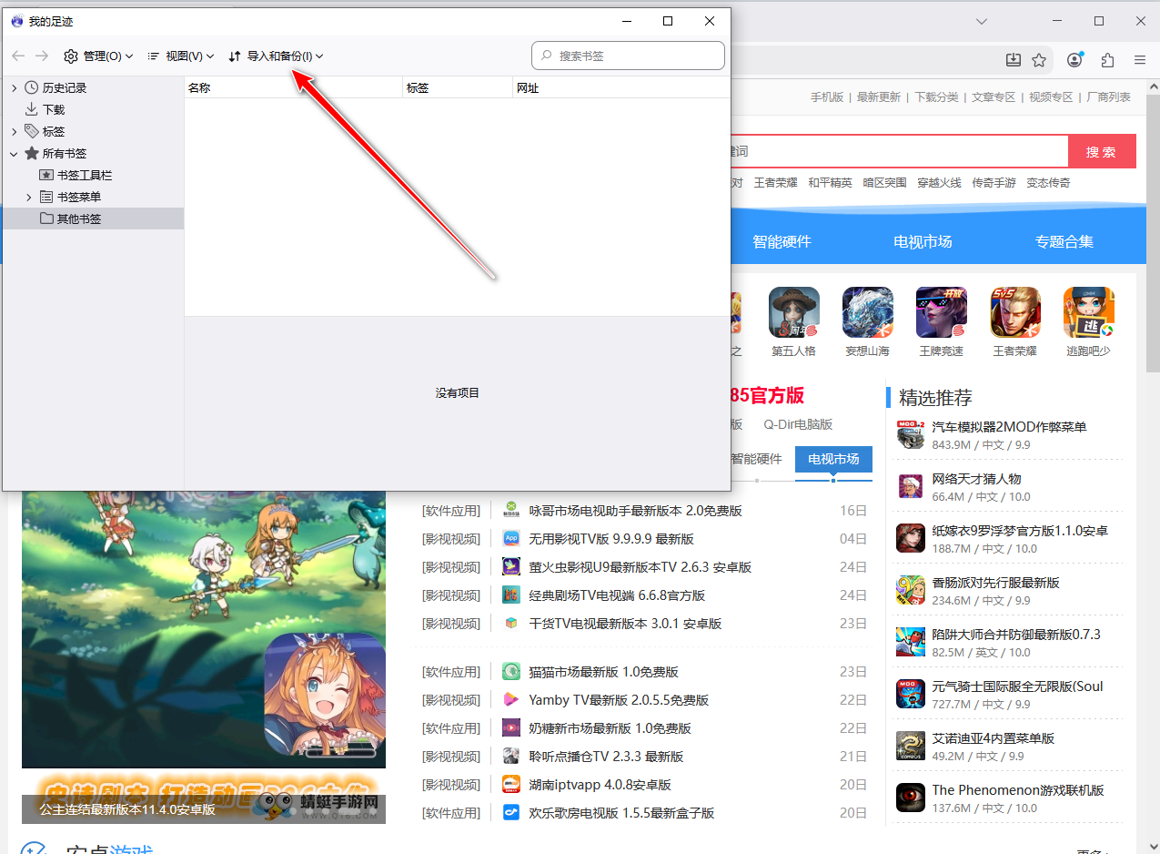
Task: Expand the 书签菜单 node
Action: [x=29, y=198]
